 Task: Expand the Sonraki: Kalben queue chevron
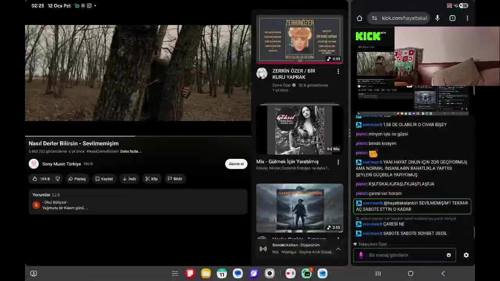pyautogui.click(x=338, y=249)
